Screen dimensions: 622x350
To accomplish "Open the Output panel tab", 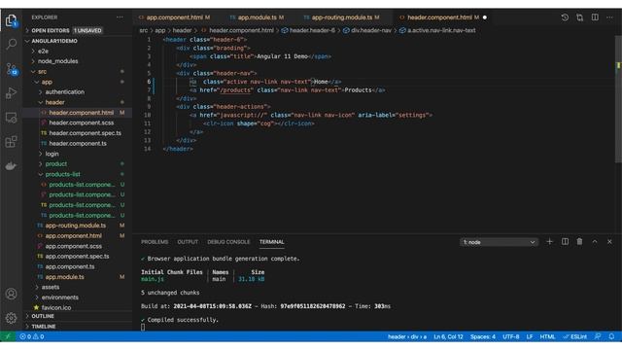I will [188, 242].
